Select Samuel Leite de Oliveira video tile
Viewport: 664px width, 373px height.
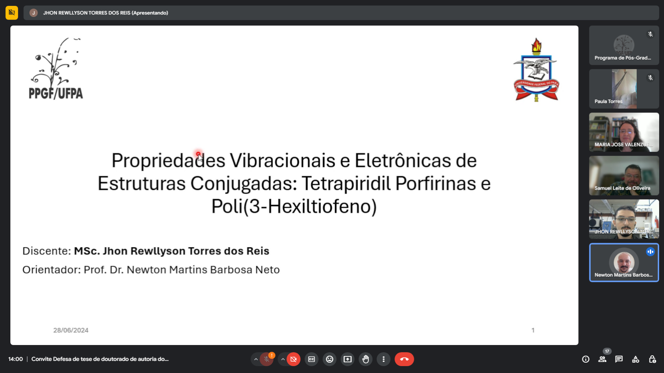pos(624,175)
